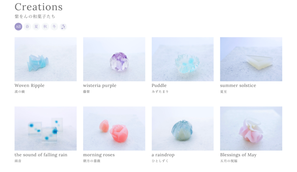This screenshot has height=172, width=297.
Task: View the sound of falling rain photo
Action: coord(46,128)
